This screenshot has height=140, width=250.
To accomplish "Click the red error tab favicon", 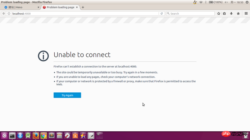I will (44, 7).
